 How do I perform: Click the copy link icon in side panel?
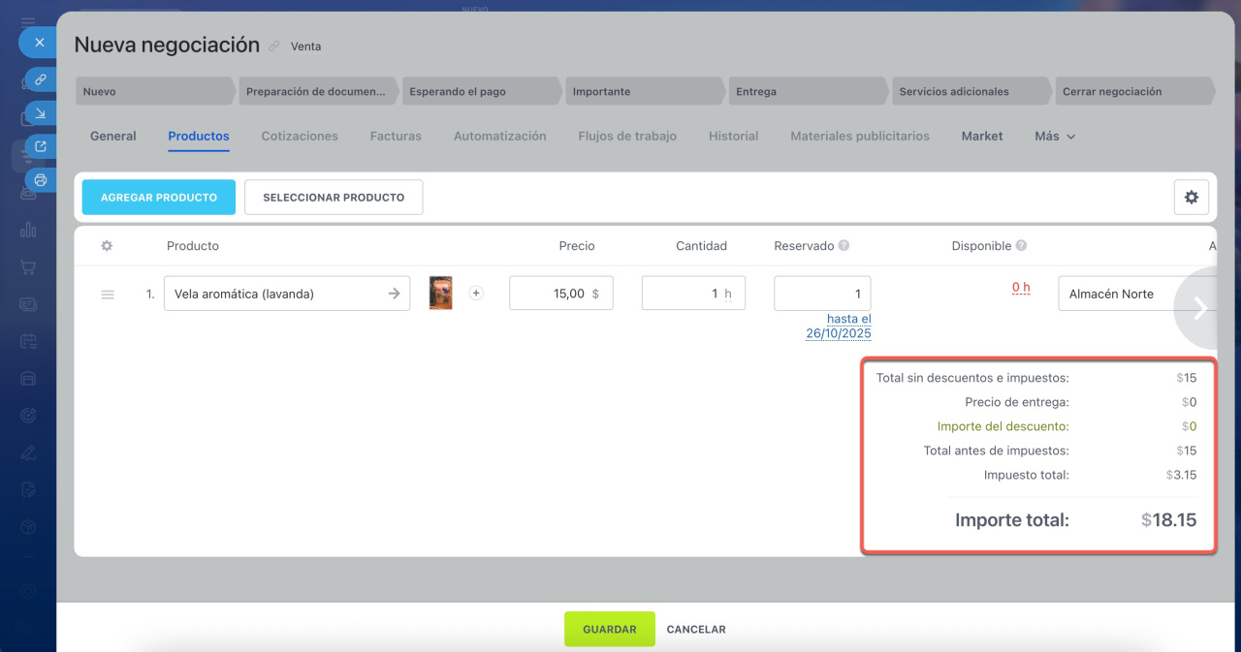point(40,79)
